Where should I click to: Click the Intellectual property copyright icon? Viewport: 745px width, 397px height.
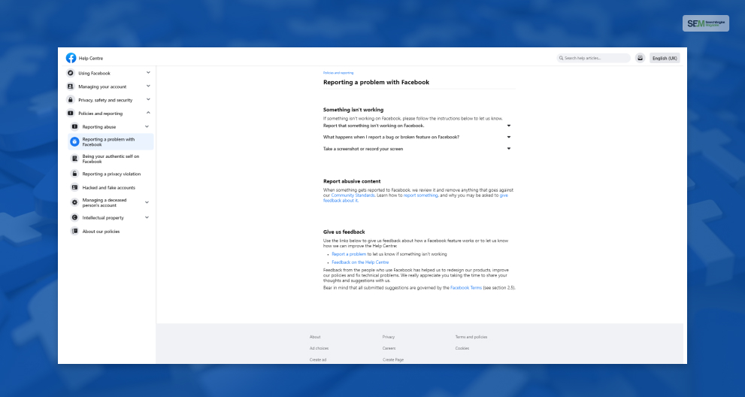click(74, 218)
